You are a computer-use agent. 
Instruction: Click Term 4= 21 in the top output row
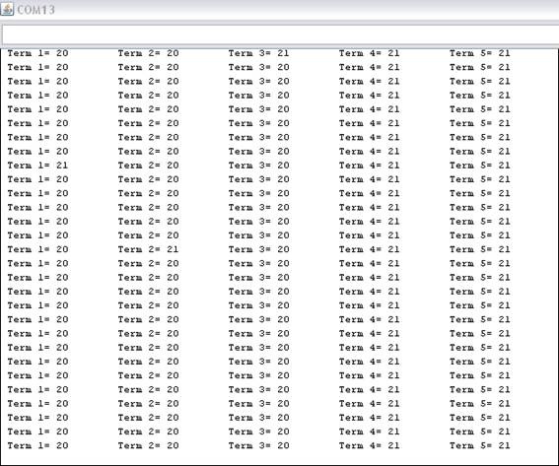tap(370, 53)
